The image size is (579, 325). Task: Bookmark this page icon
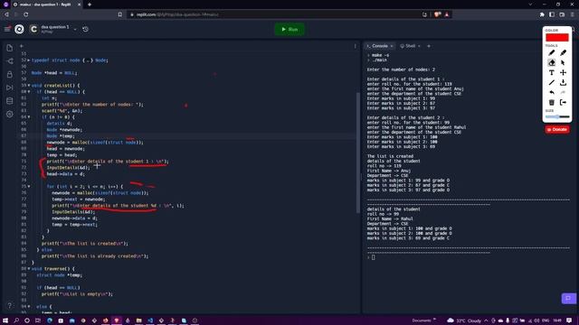point(120,14)
